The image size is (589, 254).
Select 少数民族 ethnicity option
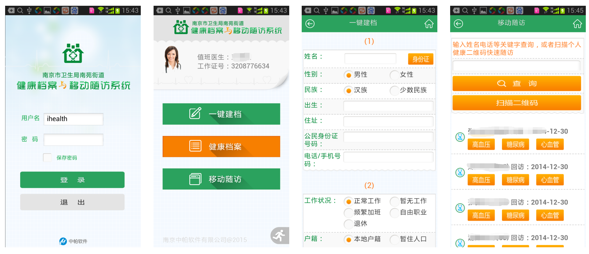(394, 90)
